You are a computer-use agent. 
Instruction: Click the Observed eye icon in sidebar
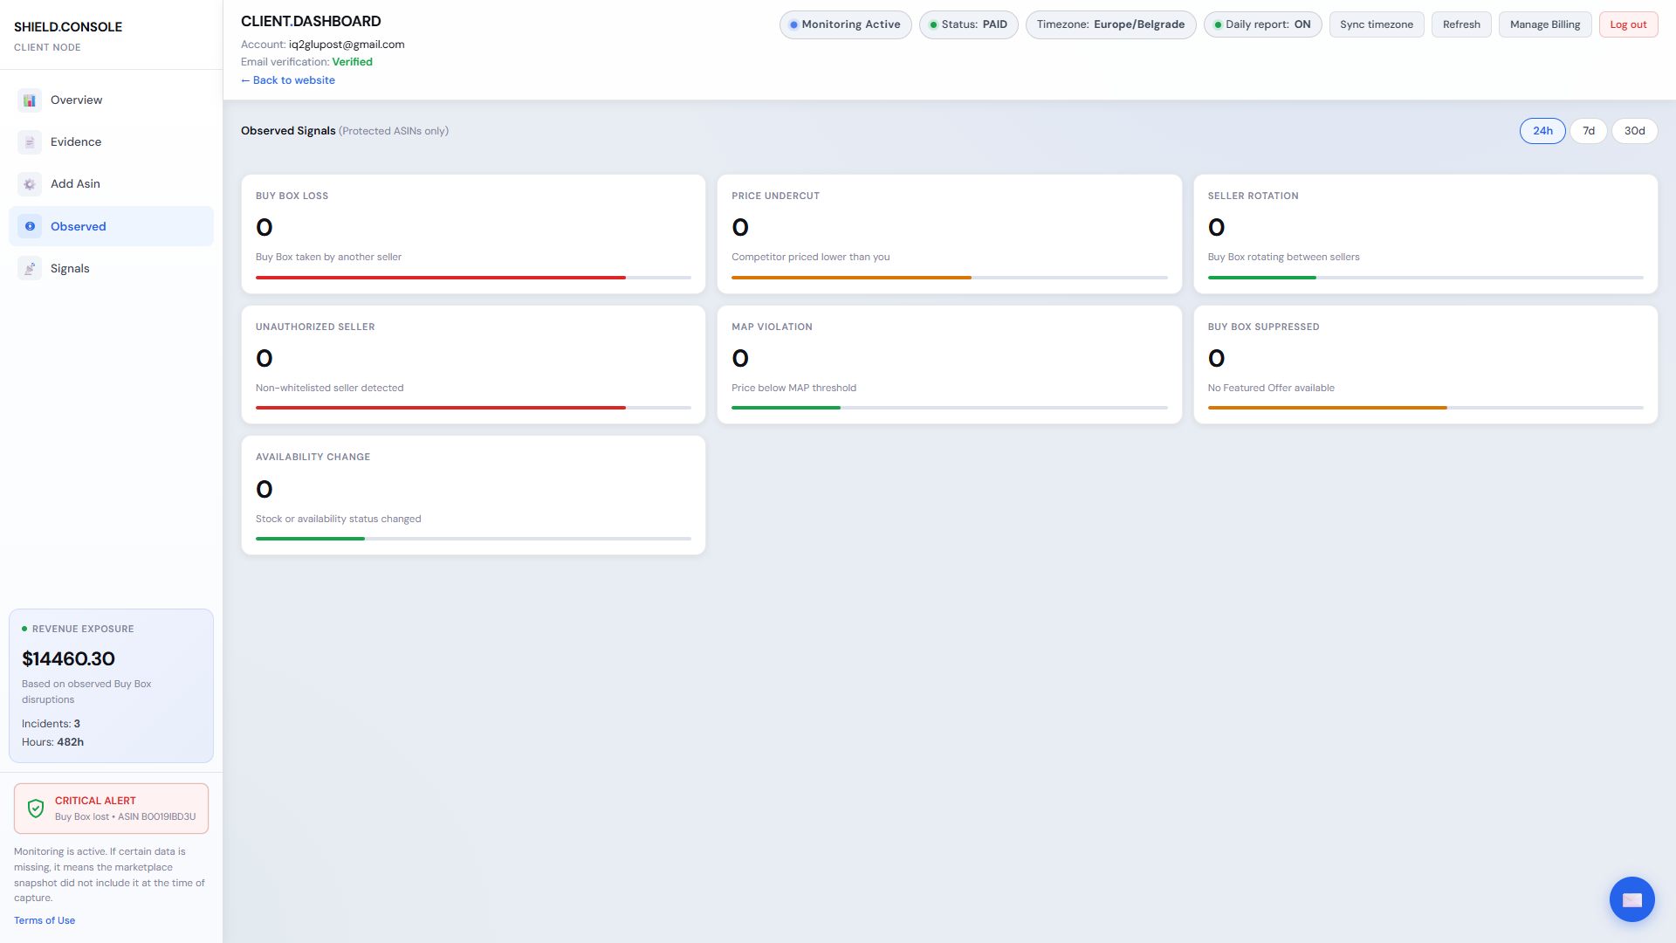coord(30,226)
